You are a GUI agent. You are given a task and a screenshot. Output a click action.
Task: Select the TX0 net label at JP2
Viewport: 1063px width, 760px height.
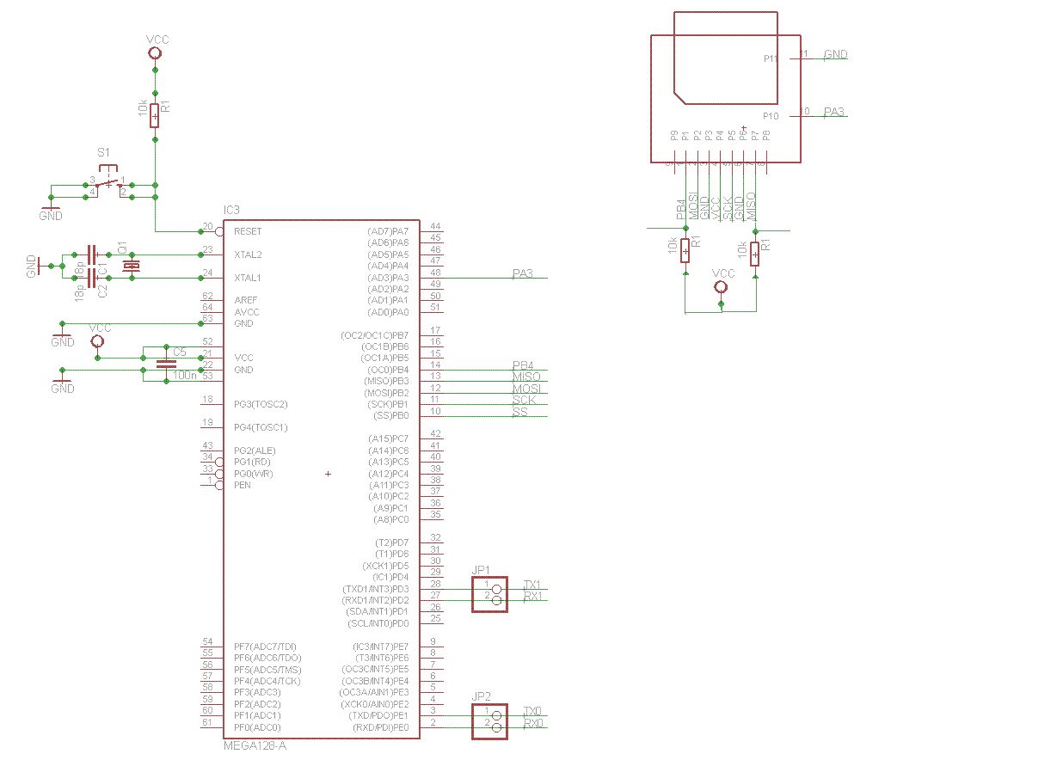tap(532, 712)
